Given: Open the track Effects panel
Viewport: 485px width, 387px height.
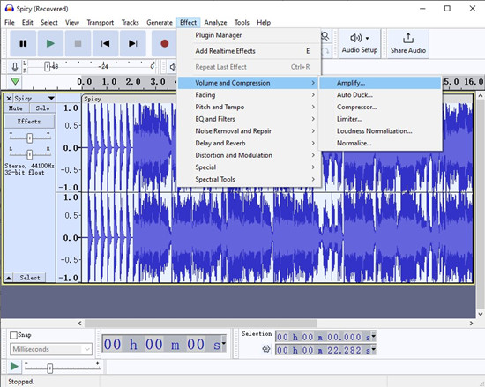Looking at the screenshot, I should 29,122.
